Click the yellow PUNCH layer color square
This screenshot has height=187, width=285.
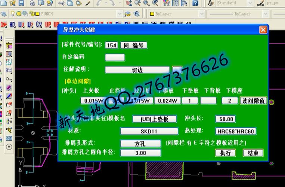tap(37, 14)
